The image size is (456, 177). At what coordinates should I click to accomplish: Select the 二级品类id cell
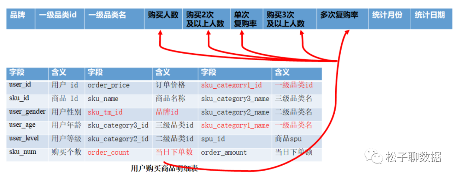[x=175, y=141]
